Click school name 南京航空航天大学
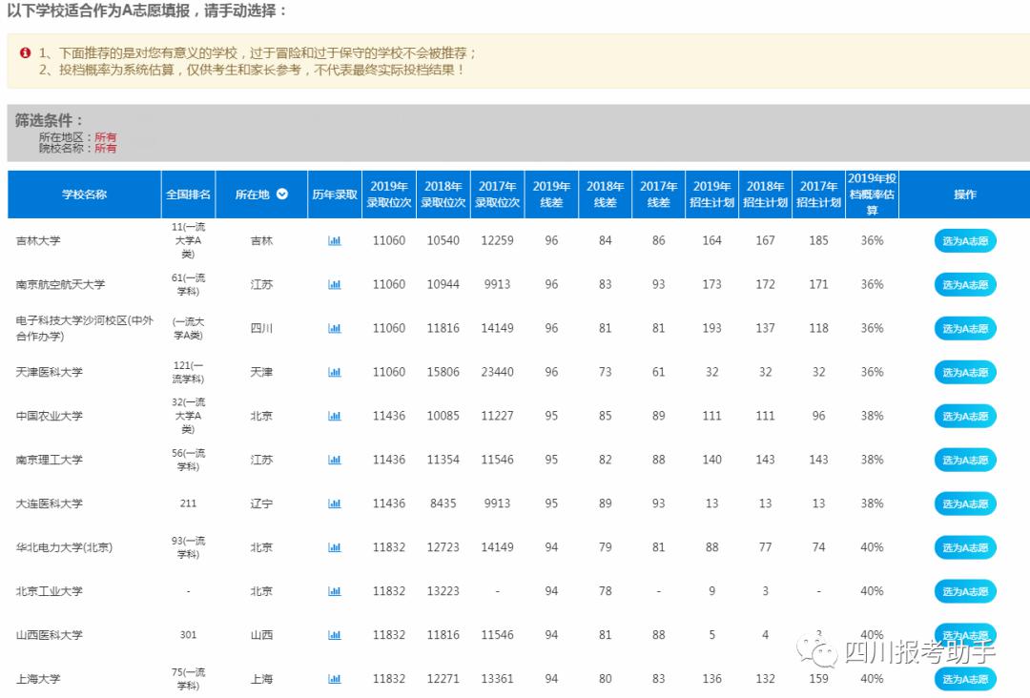This screenshot has height=698, width=1030. [x=60, y=285]
